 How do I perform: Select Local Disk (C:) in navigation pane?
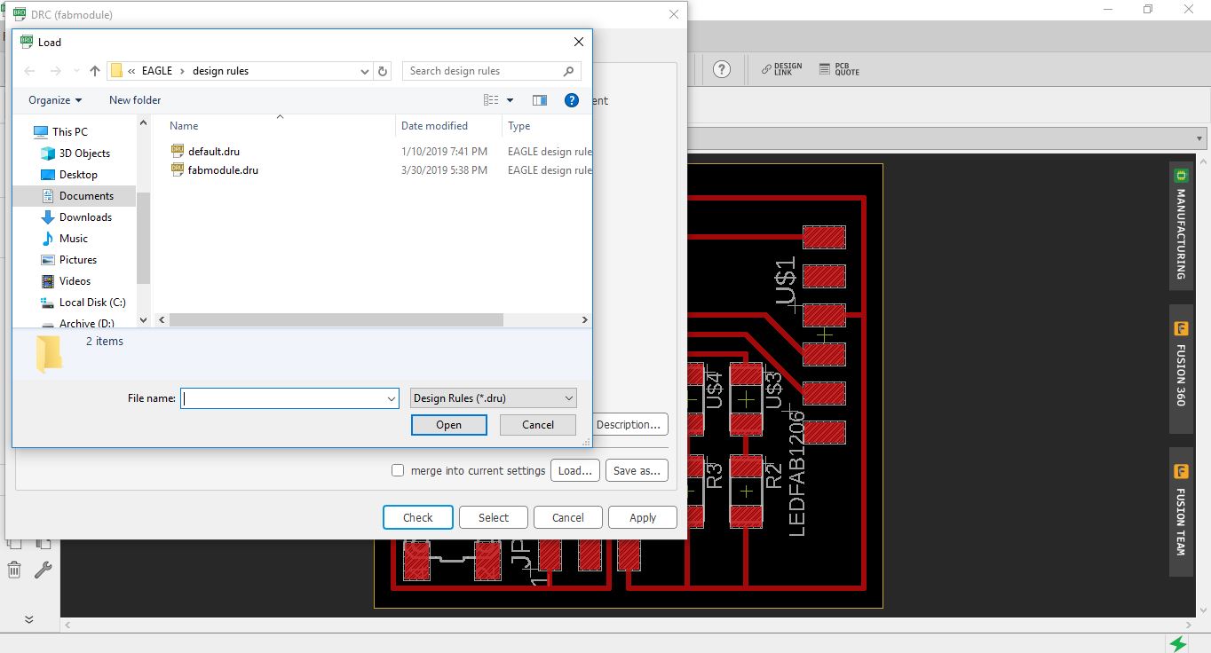tap(84, 303)
